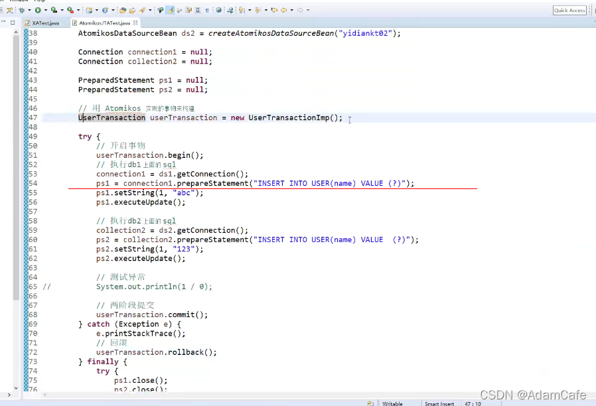Click the Run External Tools icon
This screenshot has height=406, width=596.
coord(70,10)
